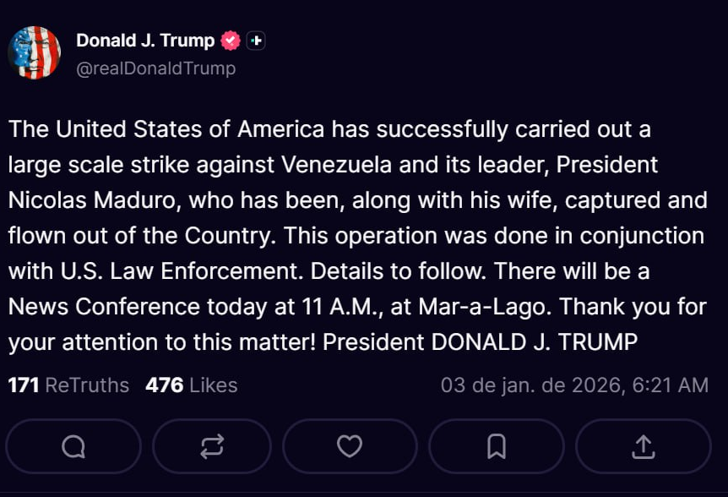Click the plus badge beside the verified mark
This screenshot has height=497, width=728.
click(x=256, y=41)
